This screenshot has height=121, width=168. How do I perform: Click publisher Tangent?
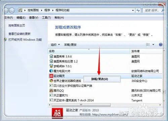pyautogui.click(x=137, y=100)
